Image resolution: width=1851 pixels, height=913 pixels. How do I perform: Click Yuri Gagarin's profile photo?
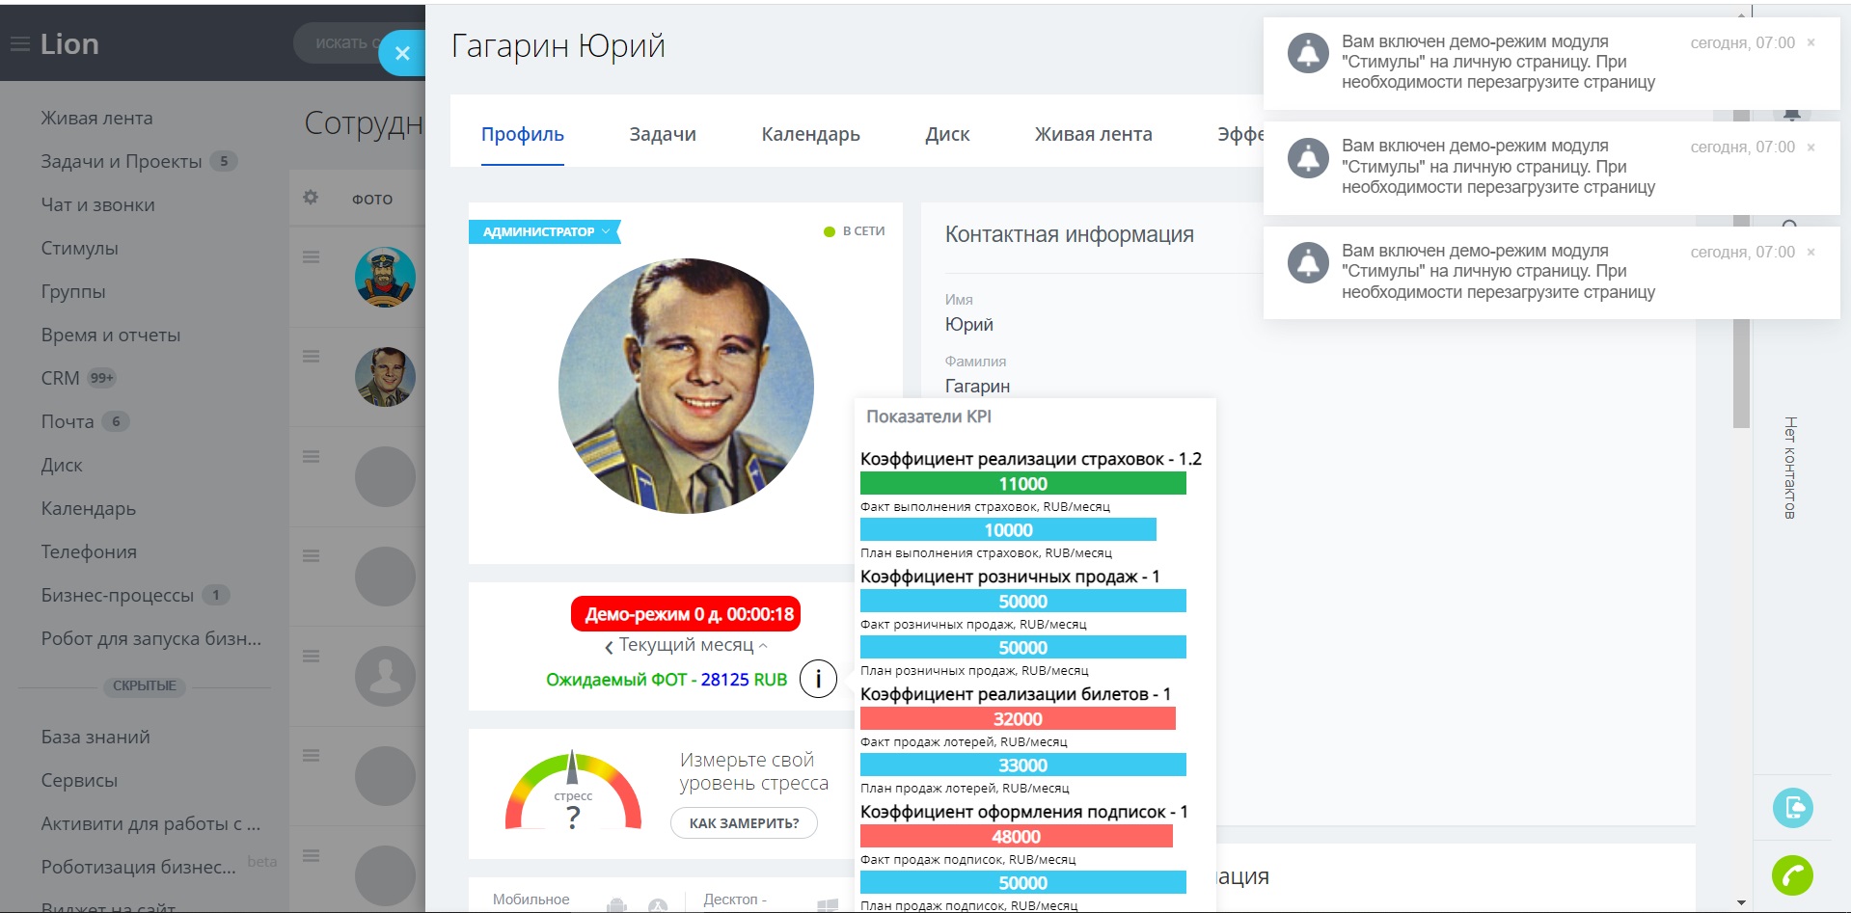pos(686,386)
